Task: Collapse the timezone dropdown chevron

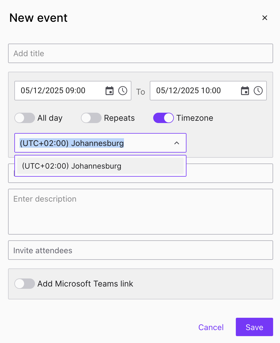Action: 176,143
